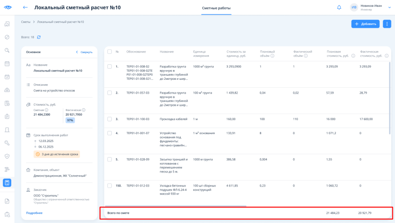The image size is (395, 223).
Task: Expand the user menu chevron by Новиков Иван
Action: [x=389, y=7]
